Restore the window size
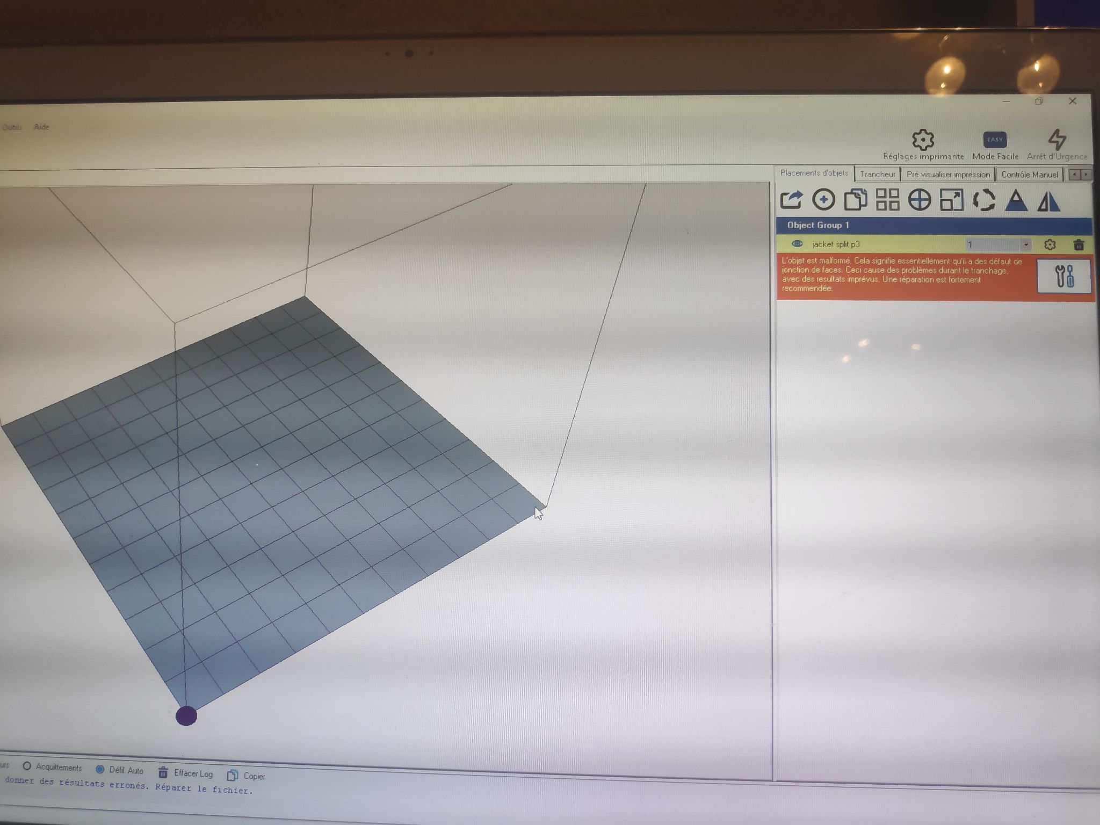 (x=1039, y=101)
